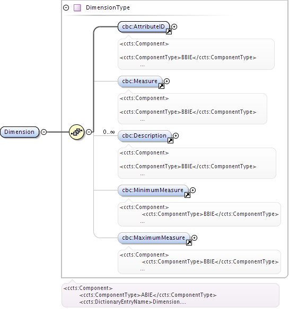Select the DimensionType title label
Viewport: 289px width, 309px height.
click(108, 7)
